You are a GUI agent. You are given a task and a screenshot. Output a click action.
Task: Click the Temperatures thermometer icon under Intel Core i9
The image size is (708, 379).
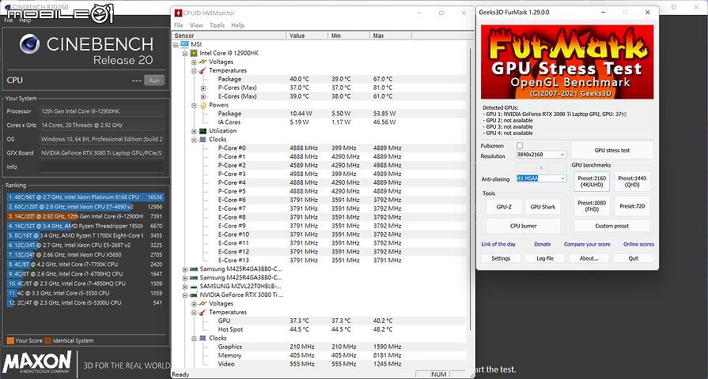tap(203, 71)
